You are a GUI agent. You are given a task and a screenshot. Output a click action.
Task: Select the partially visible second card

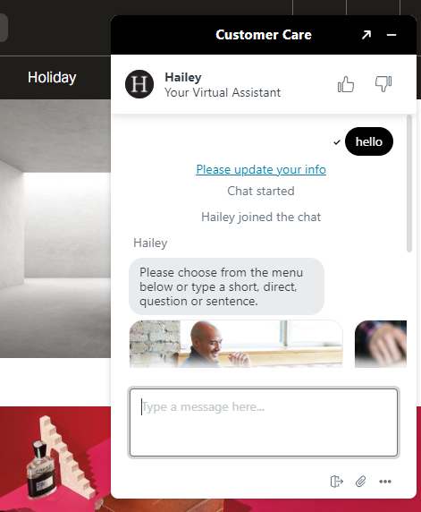coord(381,344)
